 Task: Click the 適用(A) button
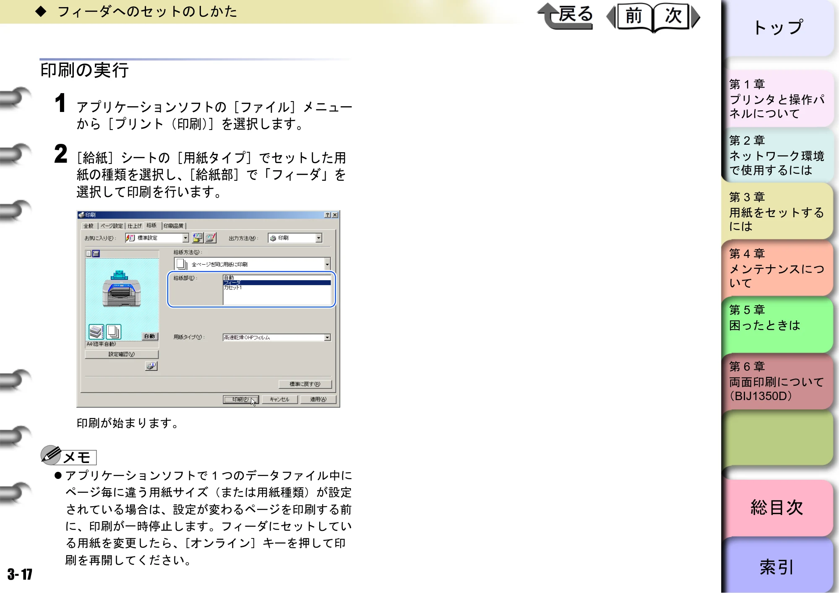(x=318, y=399)
